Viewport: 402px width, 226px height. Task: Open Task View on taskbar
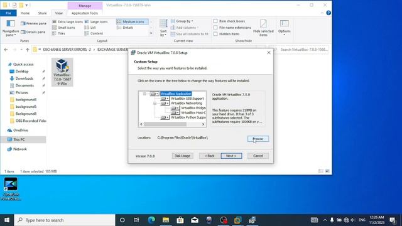point(136,220)
